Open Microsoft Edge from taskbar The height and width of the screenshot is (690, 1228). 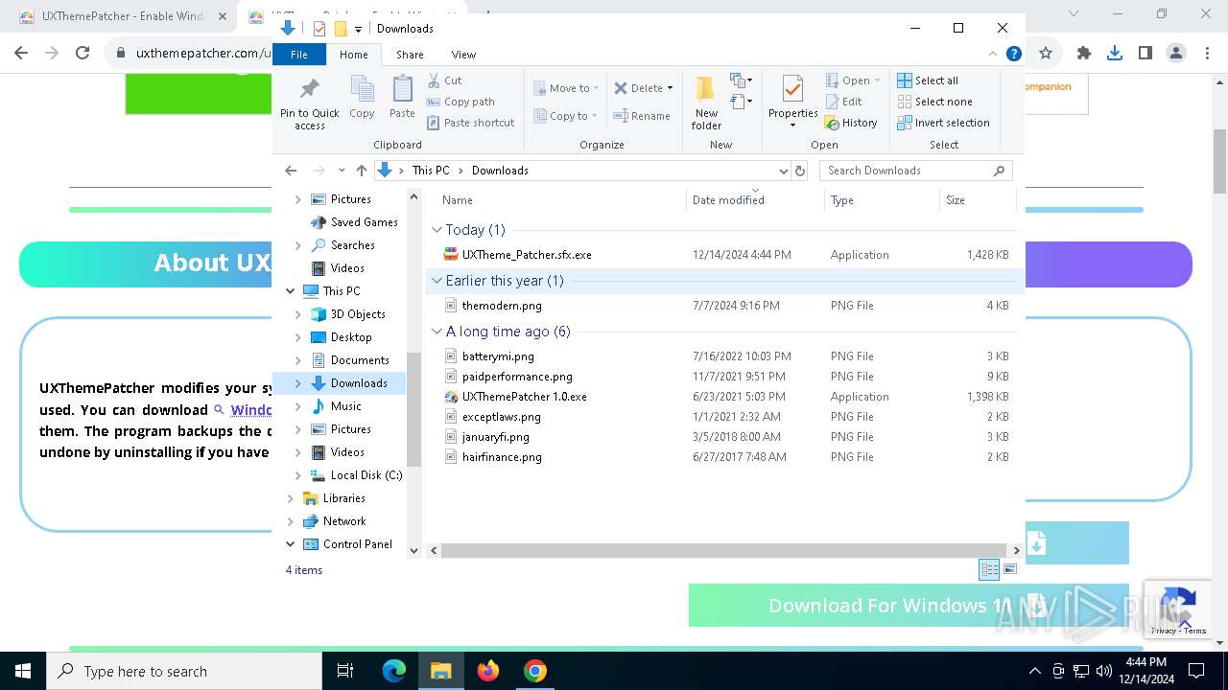(394, 671)
